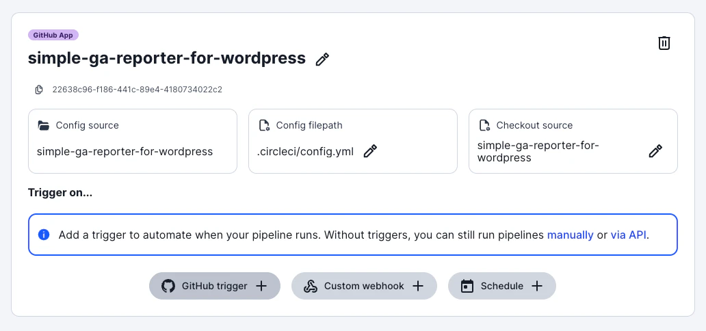Click the GitHub App badge
The width and height of the screenshot is (706, 331).
53,35
